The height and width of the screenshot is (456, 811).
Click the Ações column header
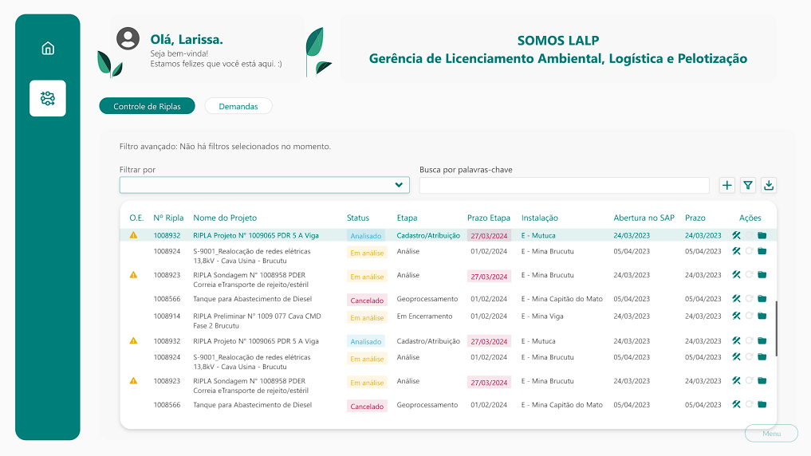(x=750, y=218)
